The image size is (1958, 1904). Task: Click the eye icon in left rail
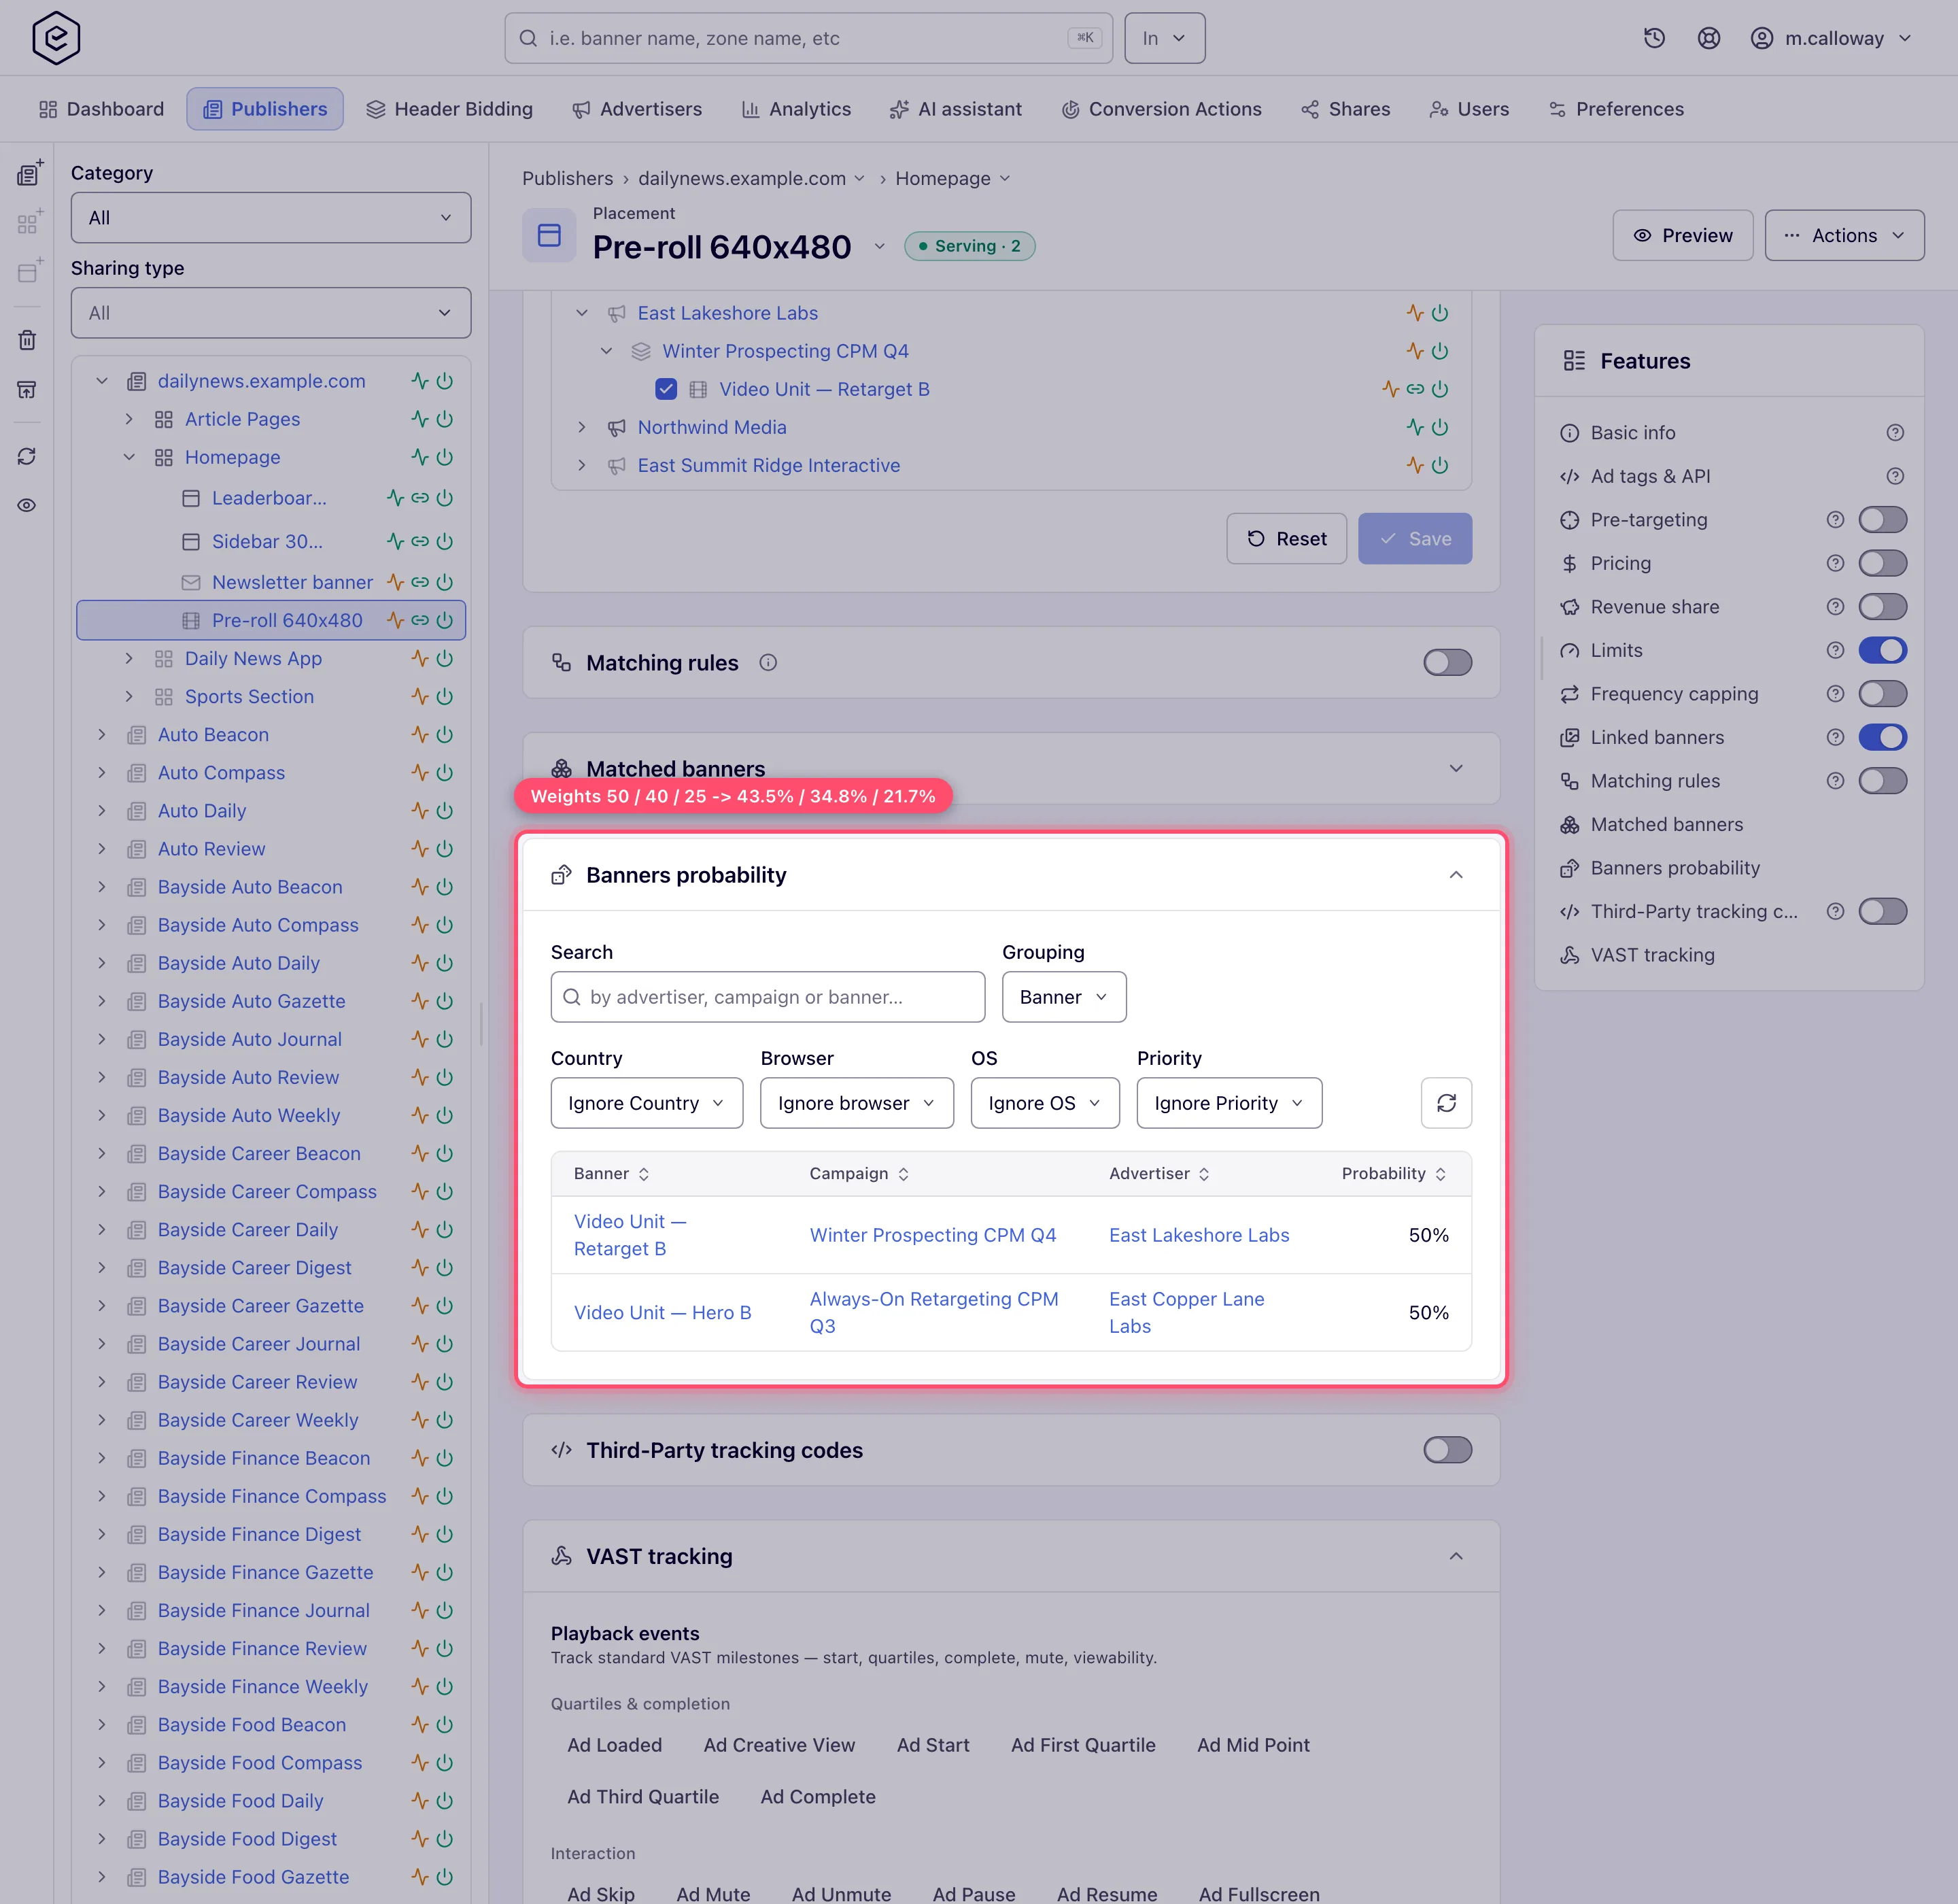pos(27,505)
